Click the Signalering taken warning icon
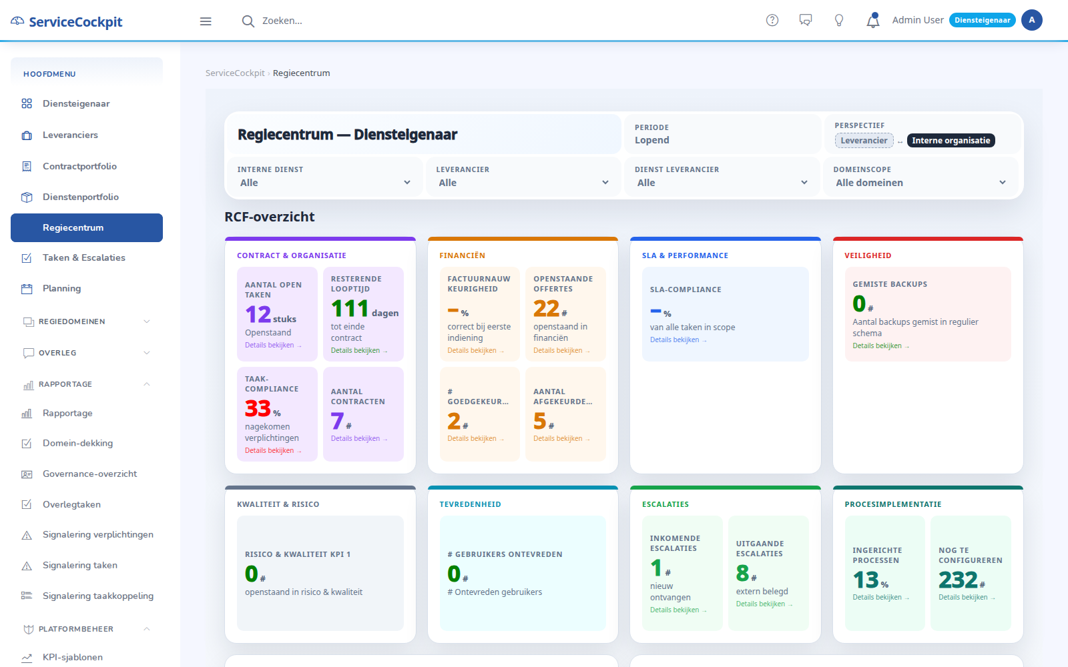This screenshot has width=1068, height=667. pyautogui.click(x=27, y=566)
